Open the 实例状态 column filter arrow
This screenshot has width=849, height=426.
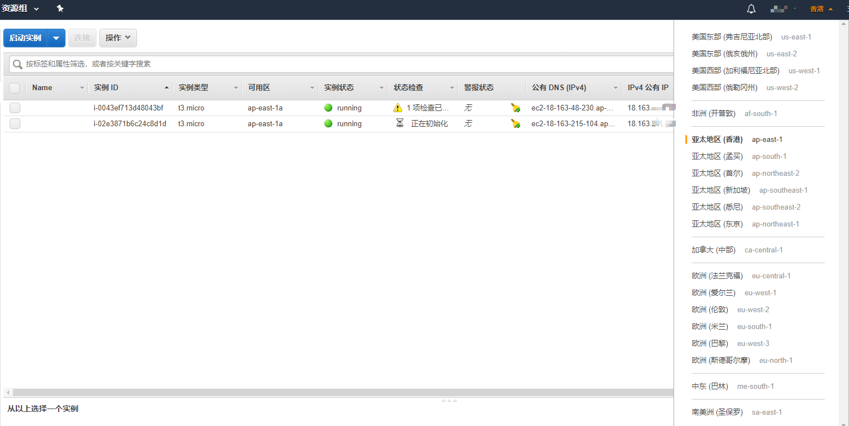[382, 88]
